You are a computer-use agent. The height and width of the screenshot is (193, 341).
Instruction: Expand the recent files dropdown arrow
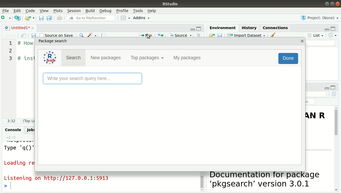[33, 18]
